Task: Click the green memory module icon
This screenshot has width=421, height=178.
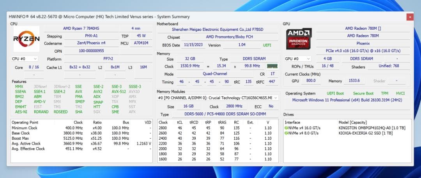Action: click(x=272, y=66)
